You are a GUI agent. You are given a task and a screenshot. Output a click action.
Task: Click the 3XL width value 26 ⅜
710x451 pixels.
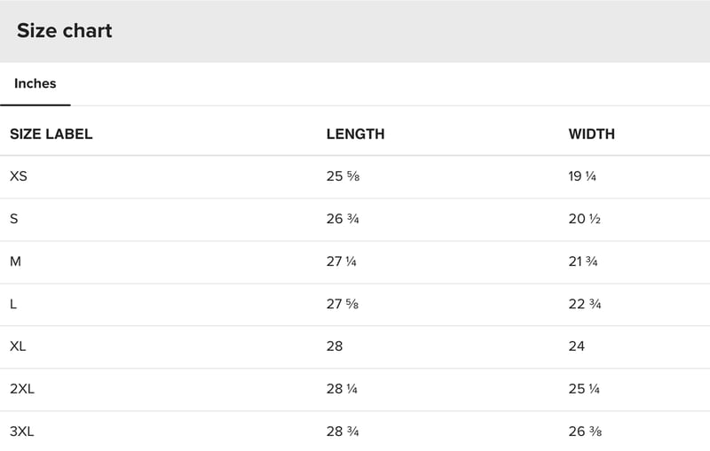(586, 432)
